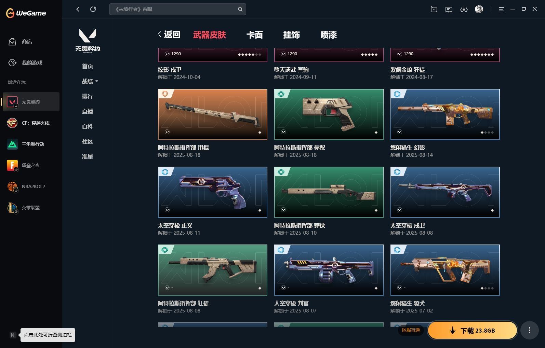Click the refresh page icon
The image size is (545, 348).
click(x=93, y=9)
